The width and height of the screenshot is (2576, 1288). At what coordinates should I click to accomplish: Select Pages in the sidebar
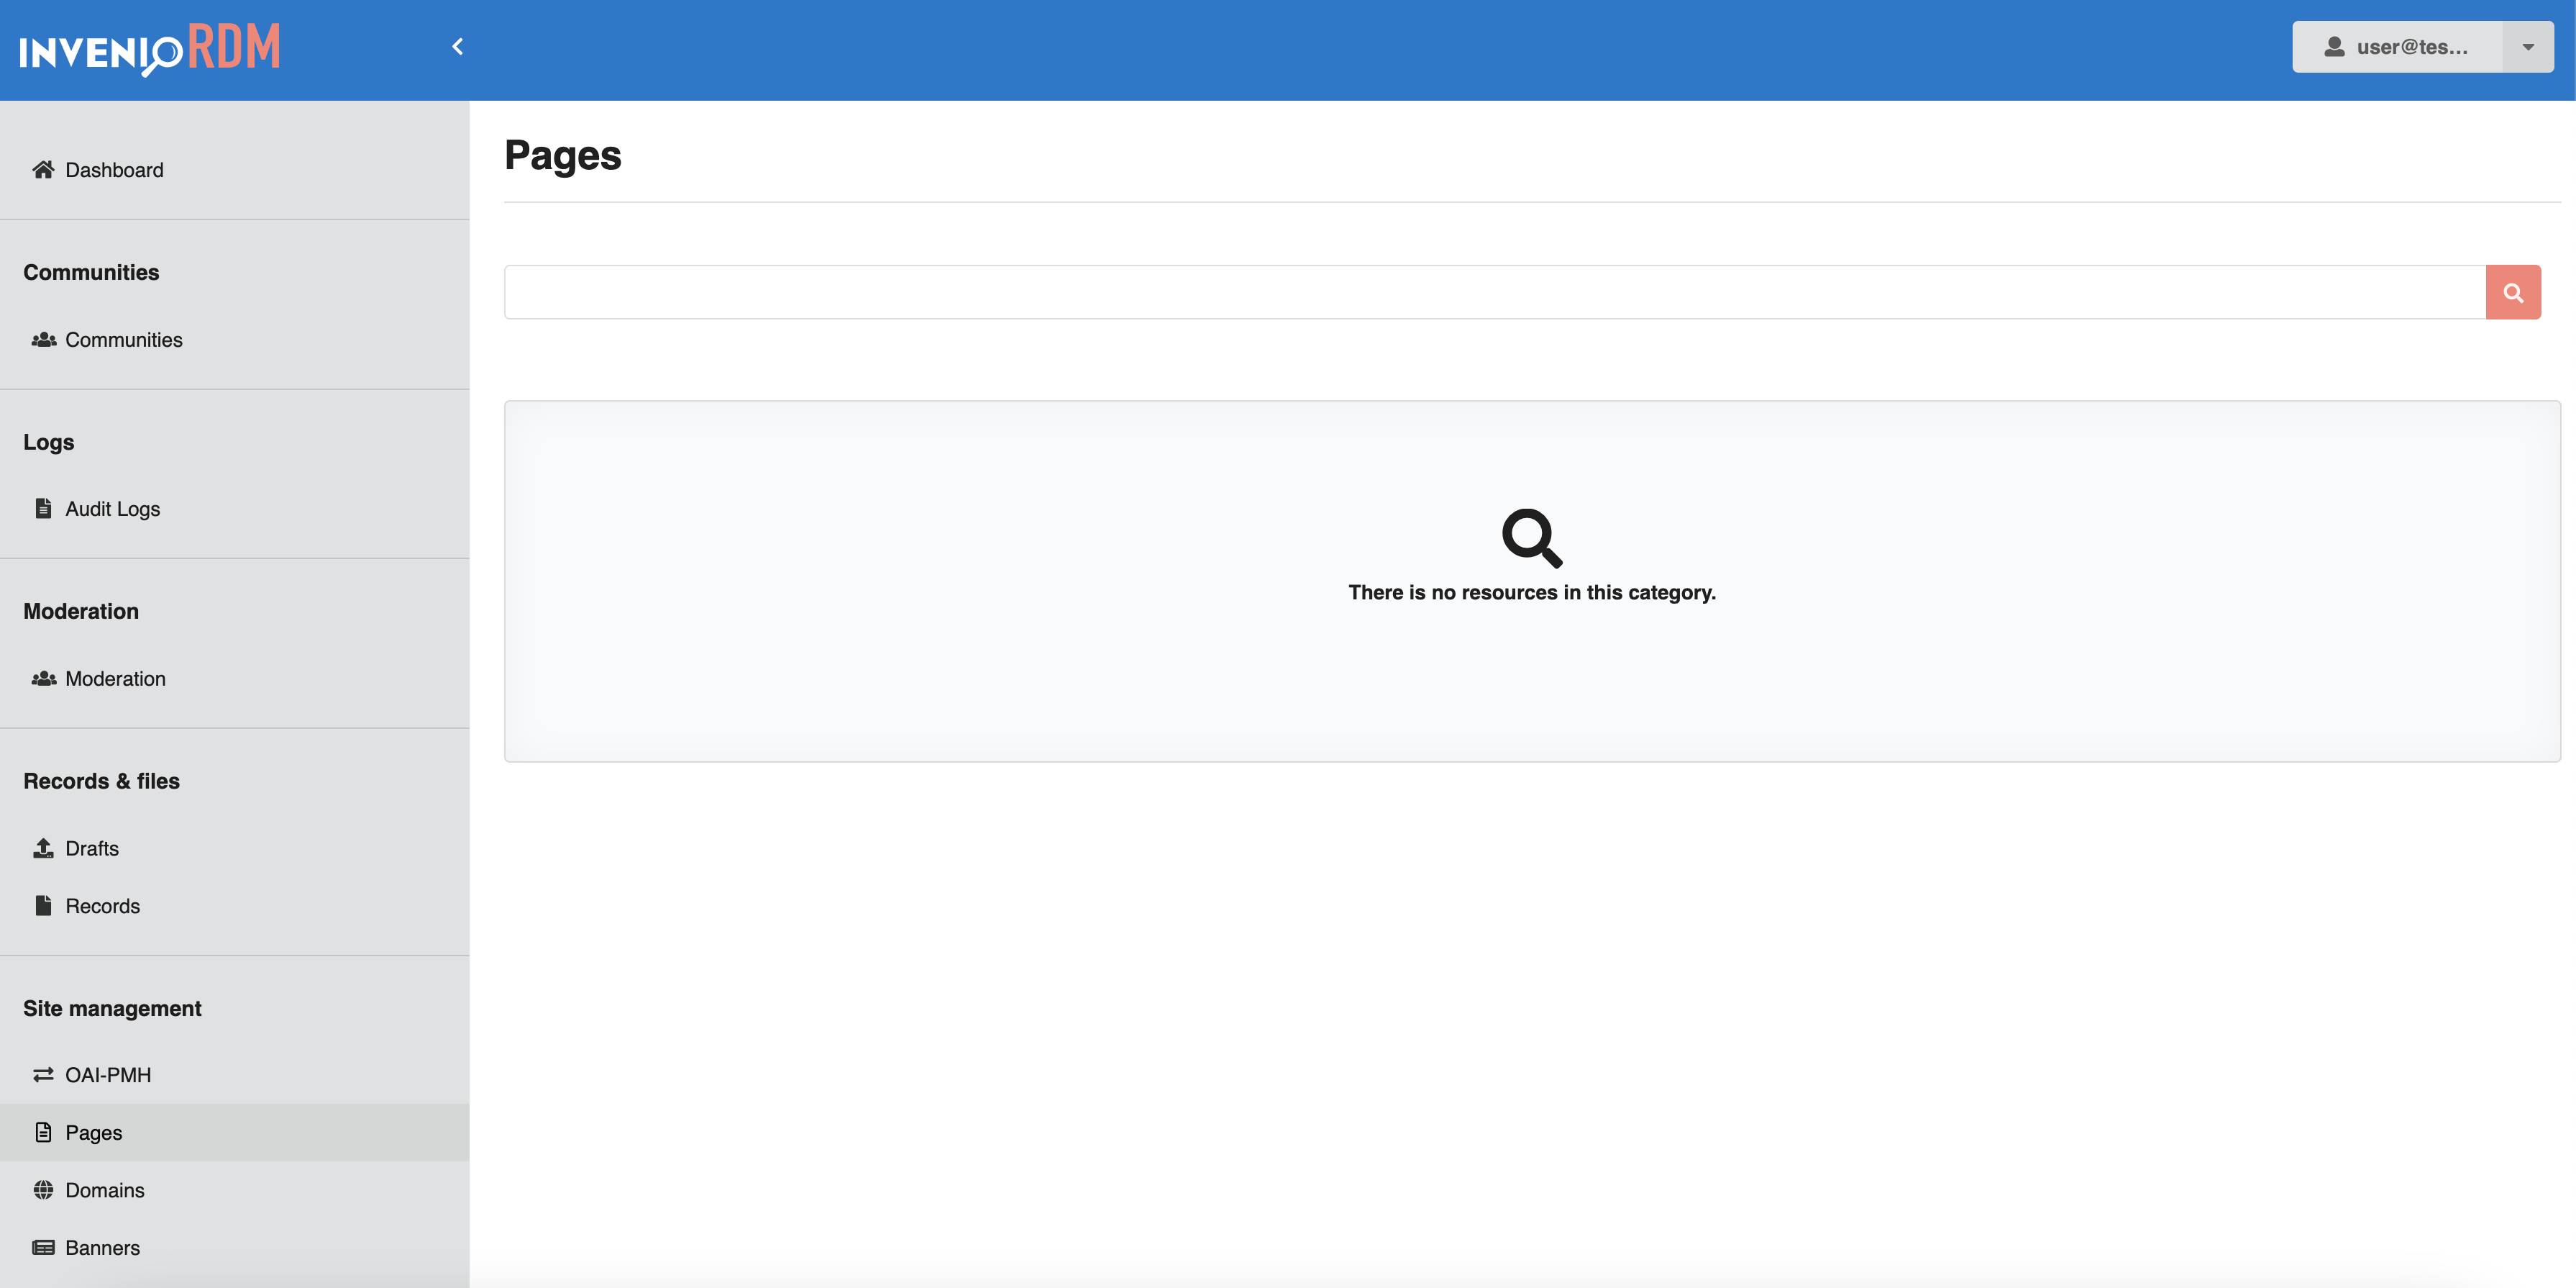(234, 1133)
